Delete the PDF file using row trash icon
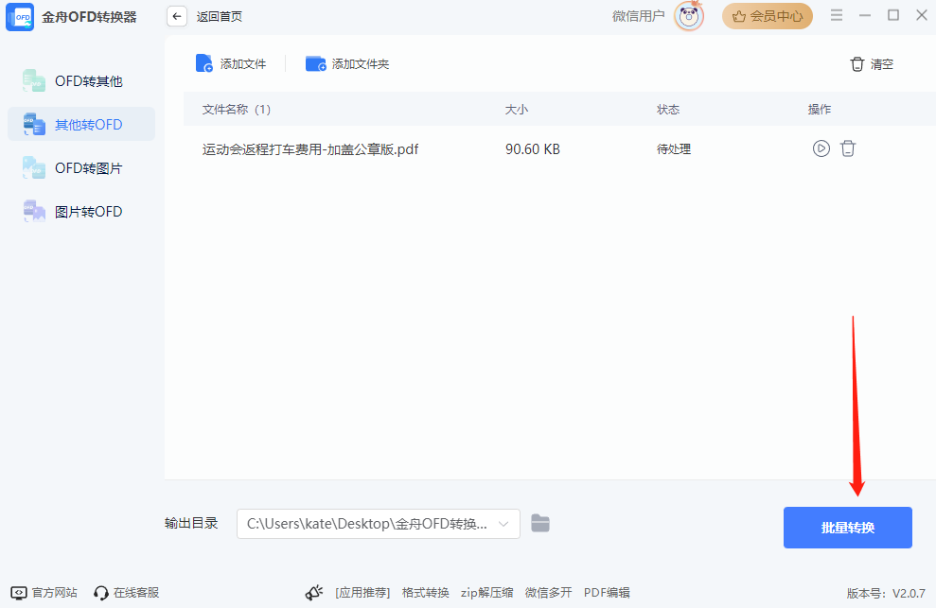Viewport: 936px width, 608px height. click(x=848, y=148)
